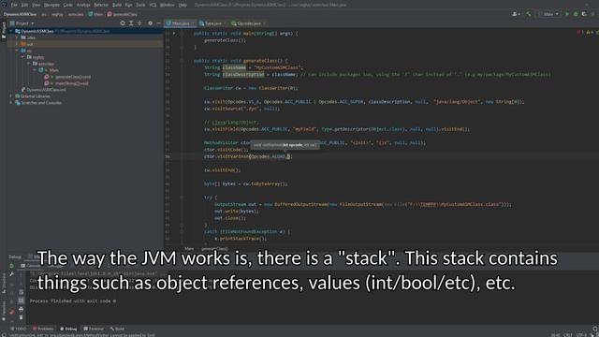
Task: Hide the Project panel with minus icon
Action: (x=158, y=23)
